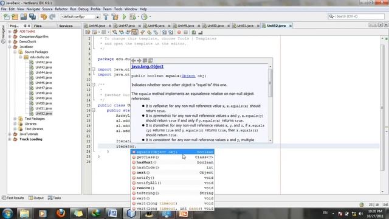Expand the Test Packages node
Screen dimensions: 389x219
coord(15,119)
